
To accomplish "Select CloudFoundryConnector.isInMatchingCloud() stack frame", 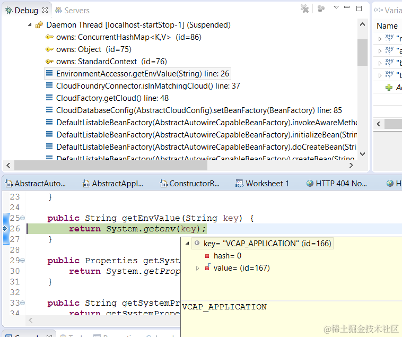I will tap(148, 86).
